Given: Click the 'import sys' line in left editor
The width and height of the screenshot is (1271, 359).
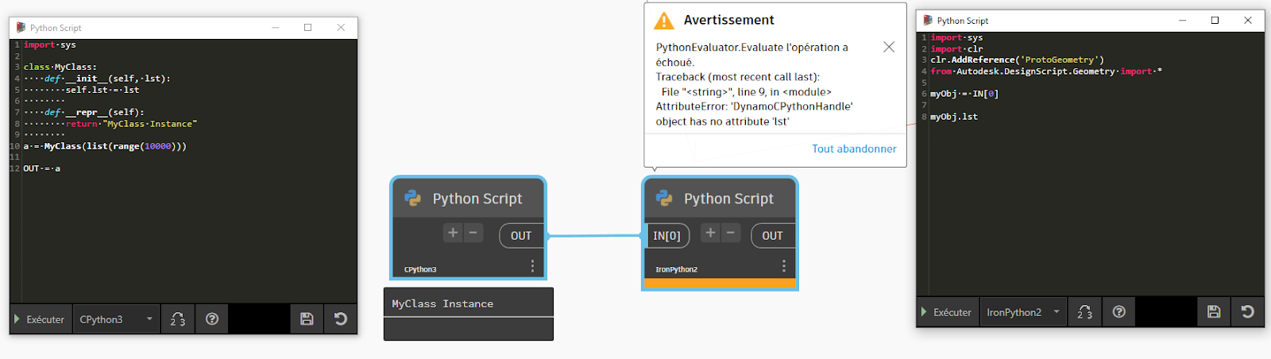Looking at the screenshot, I should (x=50, y=45).
